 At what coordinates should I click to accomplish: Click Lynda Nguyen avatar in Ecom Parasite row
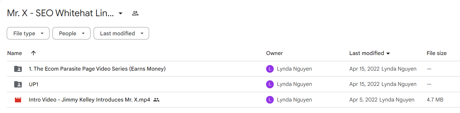[270, 69]
